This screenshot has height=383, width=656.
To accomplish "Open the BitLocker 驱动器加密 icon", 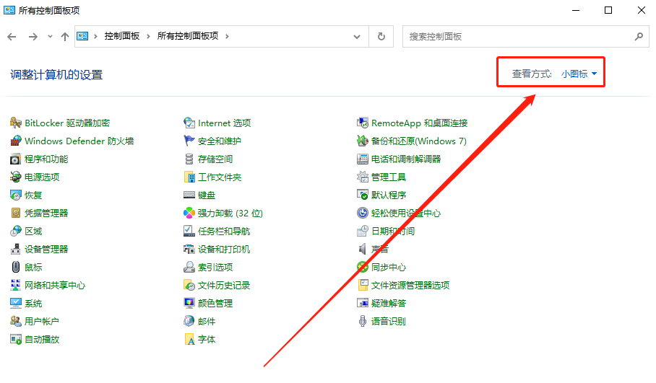I will click(16, 123).
